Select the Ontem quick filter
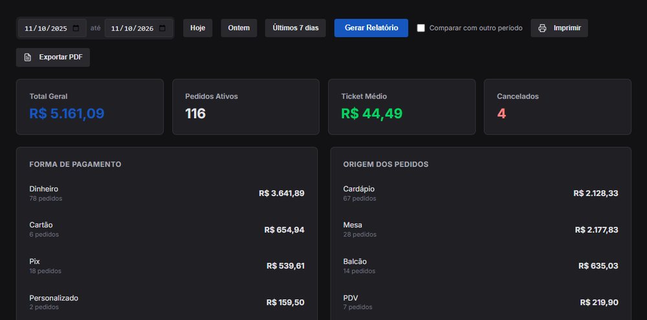 (x=239, y=28)
